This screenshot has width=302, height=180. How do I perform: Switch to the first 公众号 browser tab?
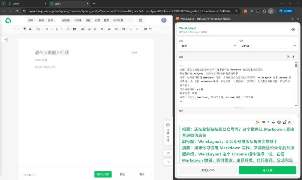click(x=27, y=3)
